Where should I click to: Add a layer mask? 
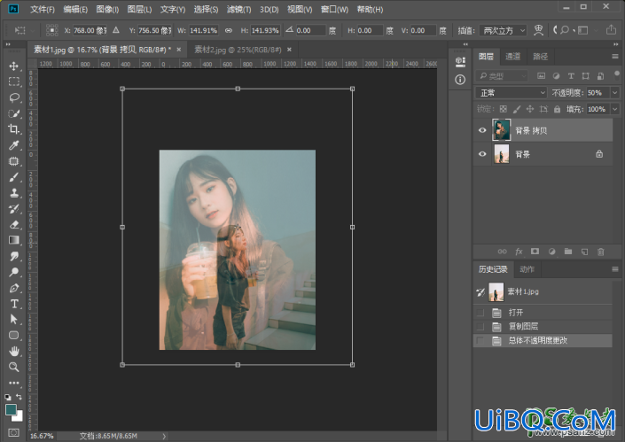[x=535, y=252]
